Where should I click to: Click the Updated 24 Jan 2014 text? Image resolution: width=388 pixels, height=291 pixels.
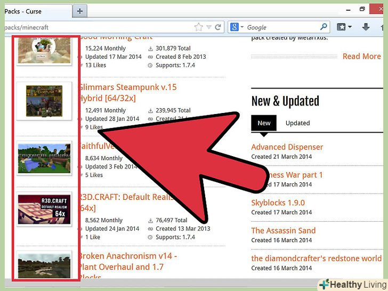pos(112,229)
